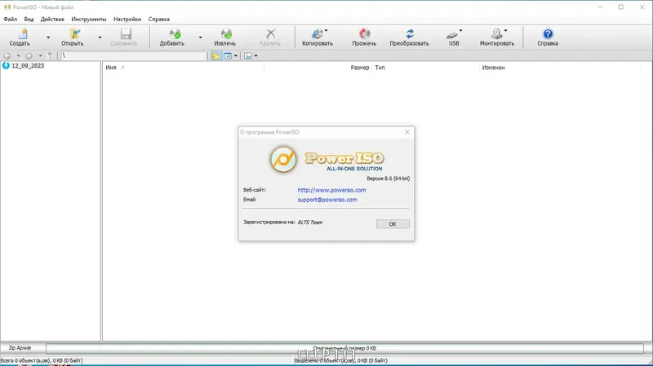Click the PowerISO title bar app icon
The width and height of the screenshot is (653, 366).
(7, 7)
